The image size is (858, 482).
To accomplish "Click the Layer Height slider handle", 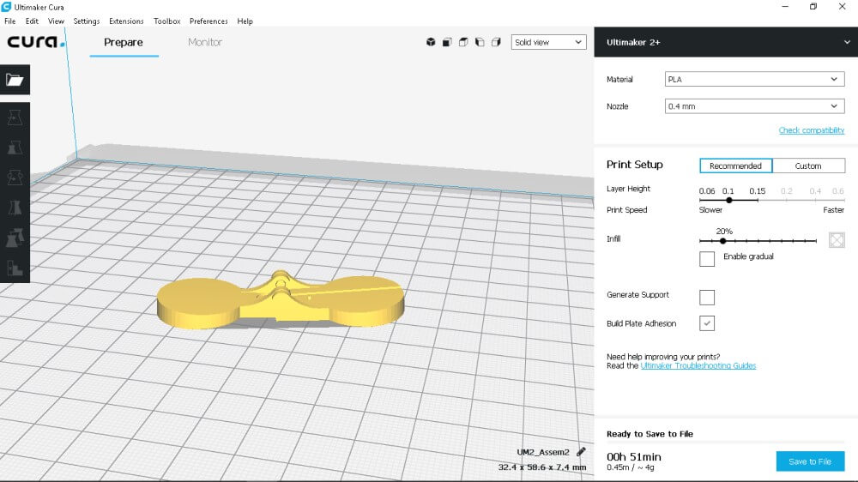I will 728,200.
